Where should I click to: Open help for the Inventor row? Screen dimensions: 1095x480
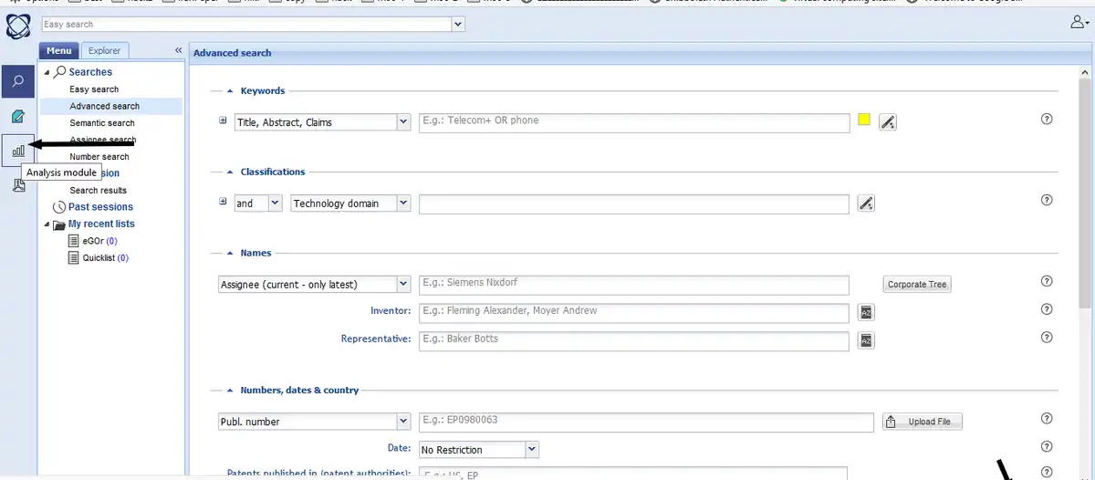click(1047, 309)
